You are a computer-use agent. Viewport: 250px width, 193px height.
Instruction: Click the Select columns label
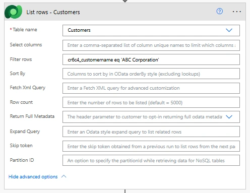(x=26, y=45)
